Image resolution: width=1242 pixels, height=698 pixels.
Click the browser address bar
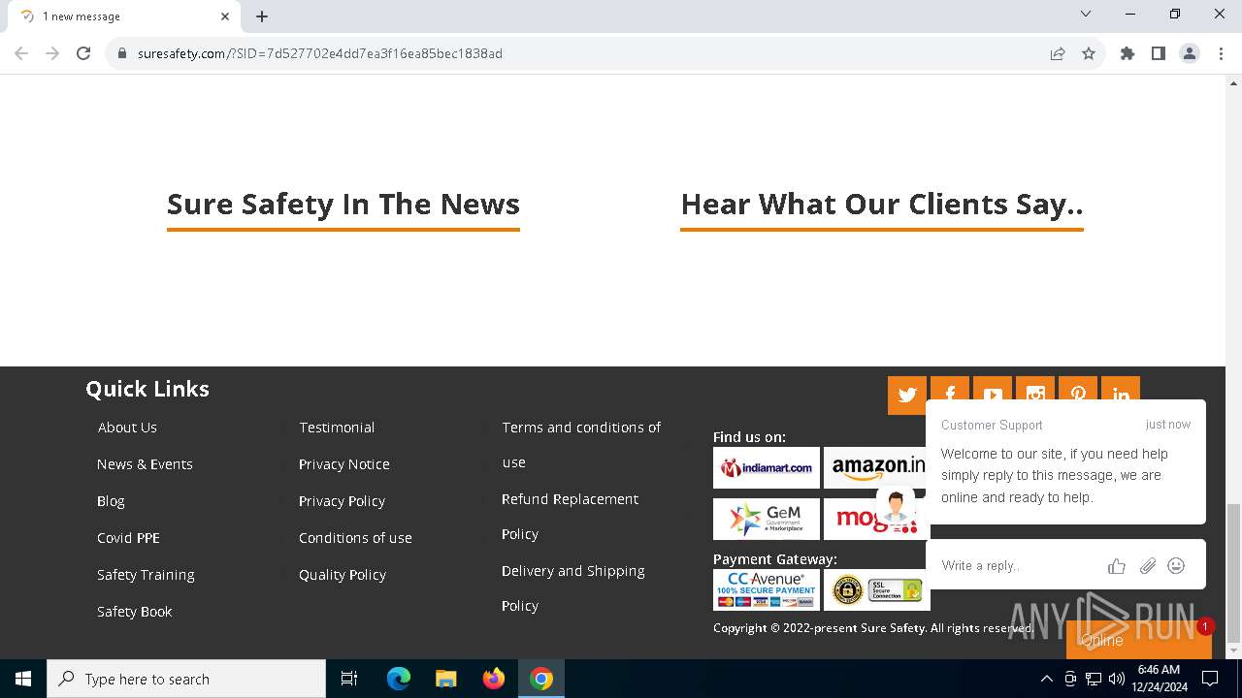point(582,53)
